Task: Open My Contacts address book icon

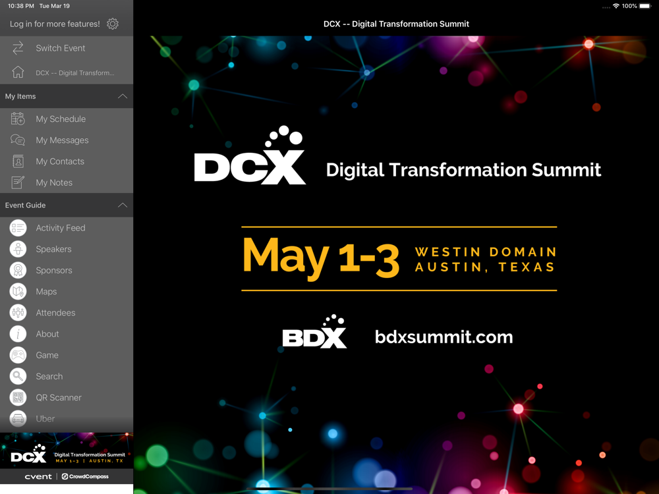Action: [18, 161]
